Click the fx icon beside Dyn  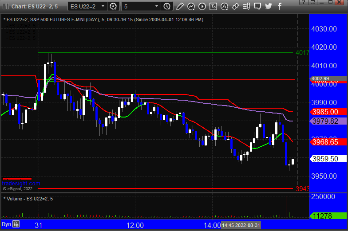coord(16,224)
